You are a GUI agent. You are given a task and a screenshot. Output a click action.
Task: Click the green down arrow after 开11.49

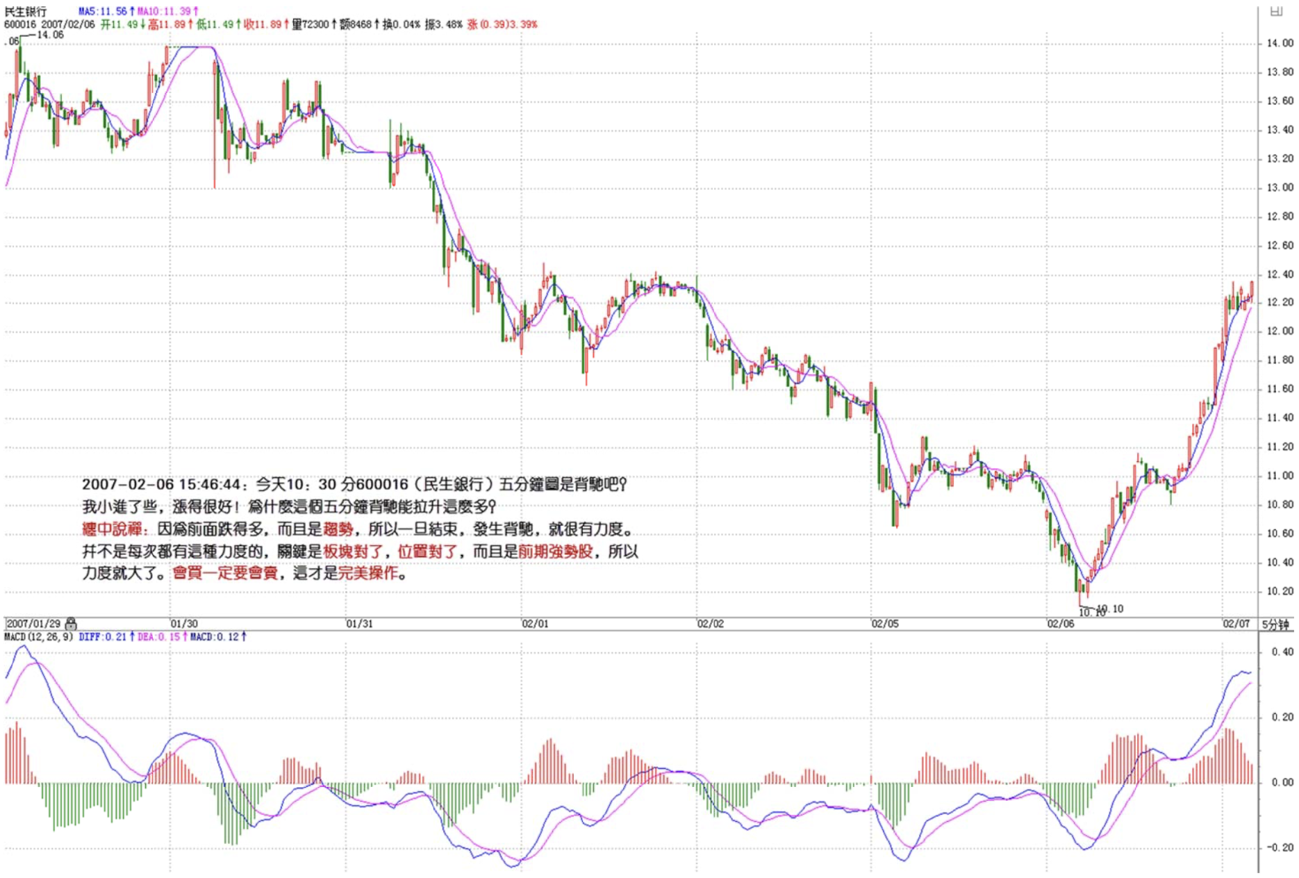tap(142, 24)
